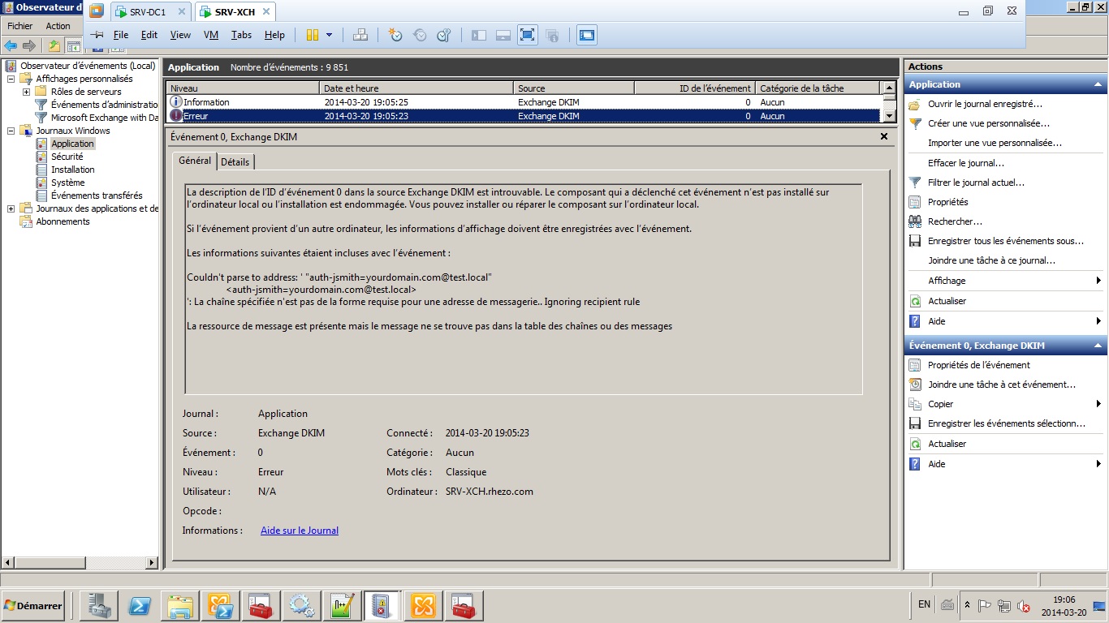Click the blue Back arrow icon

click(11, 45)
